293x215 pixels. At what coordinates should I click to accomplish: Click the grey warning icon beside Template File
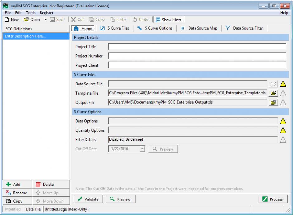pos(283,93)
